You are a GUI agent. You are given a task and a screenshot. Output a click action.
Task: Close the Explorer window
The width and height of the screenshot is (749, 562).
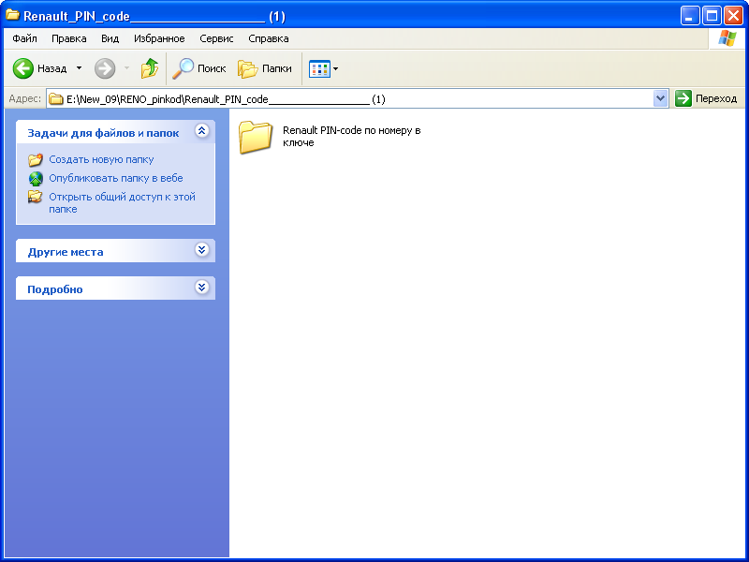(x=733, y=16)
